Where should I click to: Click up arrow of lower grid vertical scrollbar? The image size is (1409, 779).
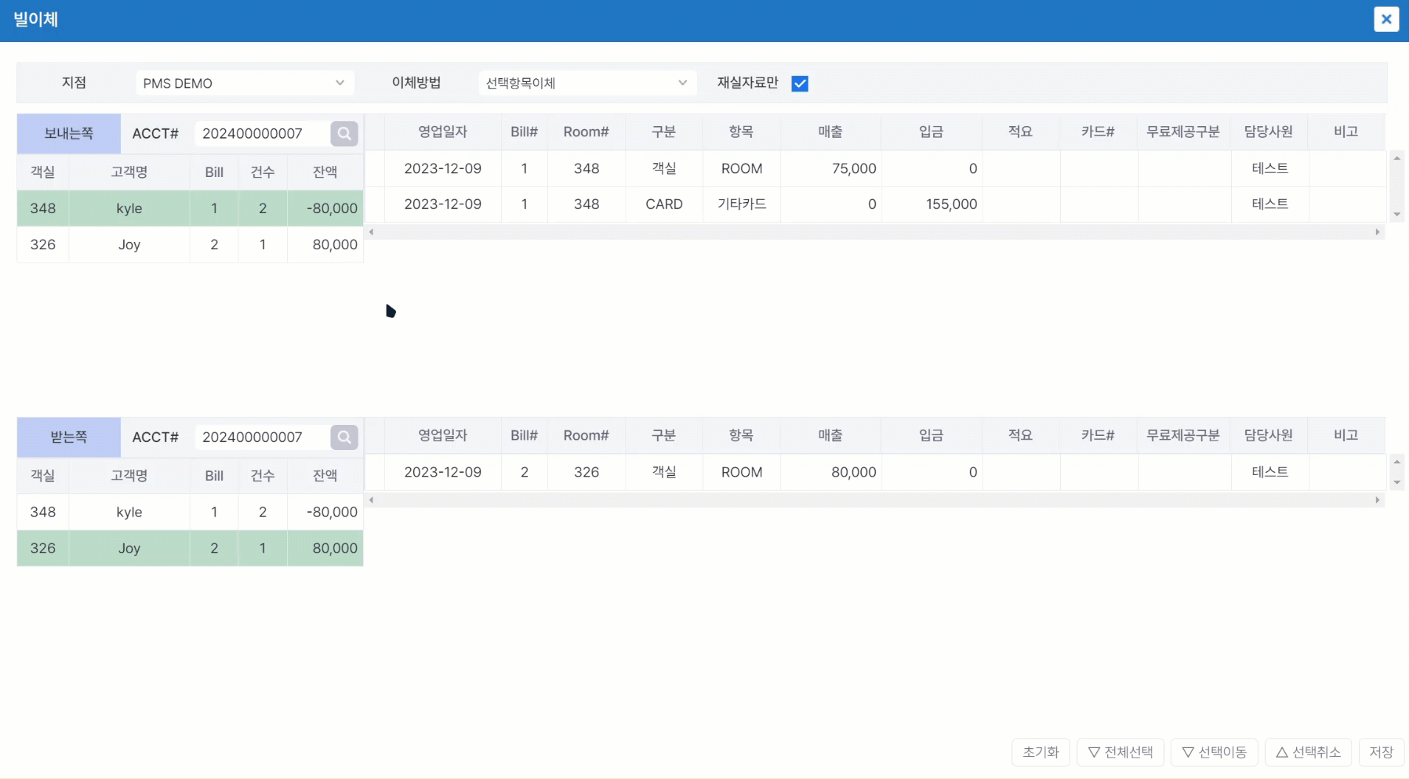click(1396, 462)
